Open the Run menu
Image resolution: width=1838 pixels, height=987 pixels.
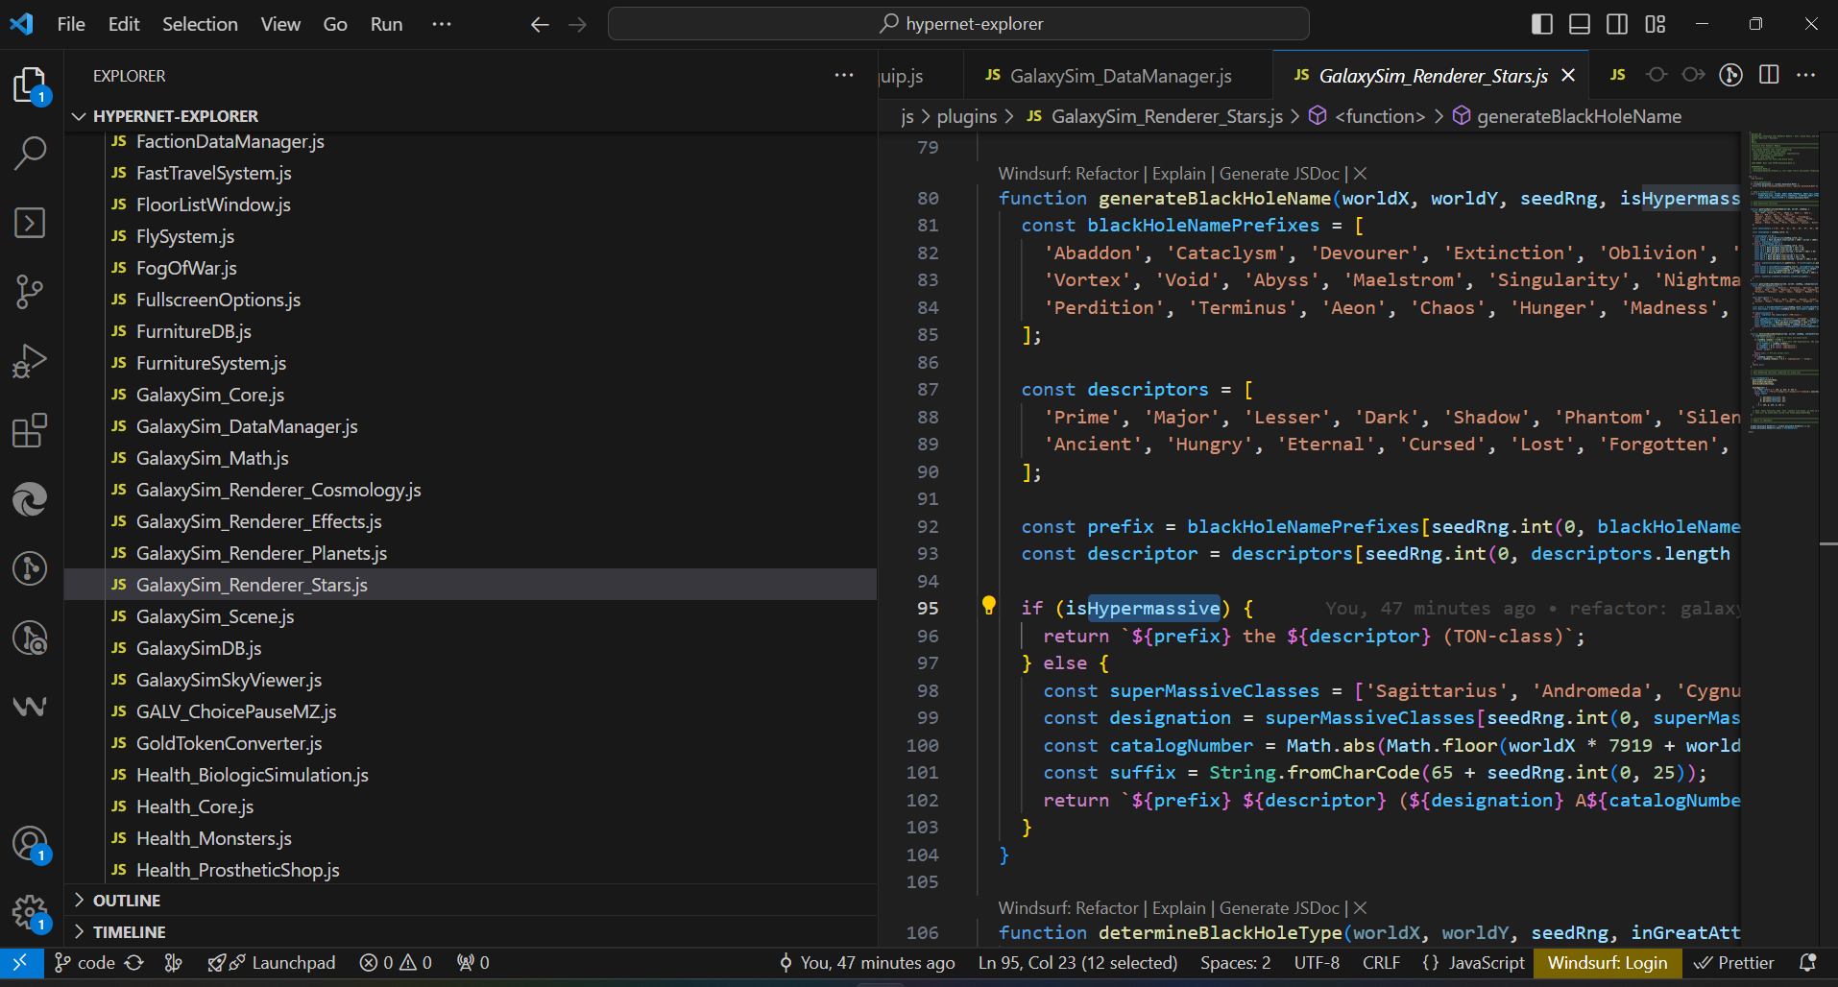tap(386, 24)
